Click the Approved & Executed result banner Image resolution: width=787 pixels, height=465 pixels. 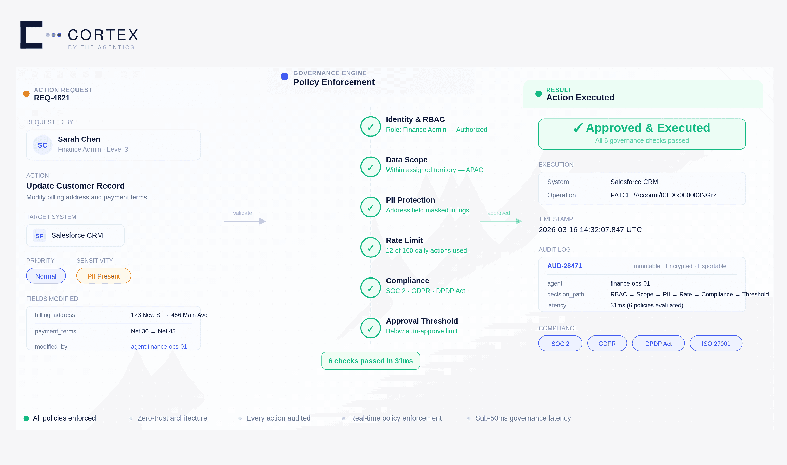point(642,134)
